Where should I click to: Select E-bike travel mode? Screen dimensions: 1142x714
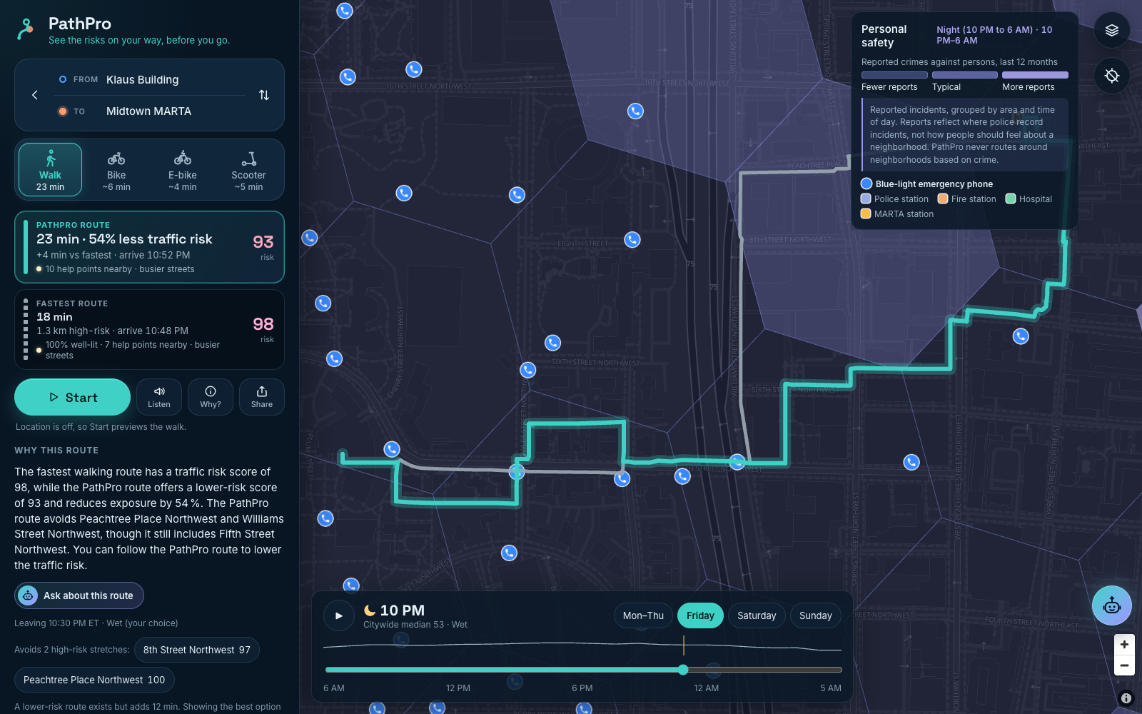pyautogui.click(x=183, y=170)
